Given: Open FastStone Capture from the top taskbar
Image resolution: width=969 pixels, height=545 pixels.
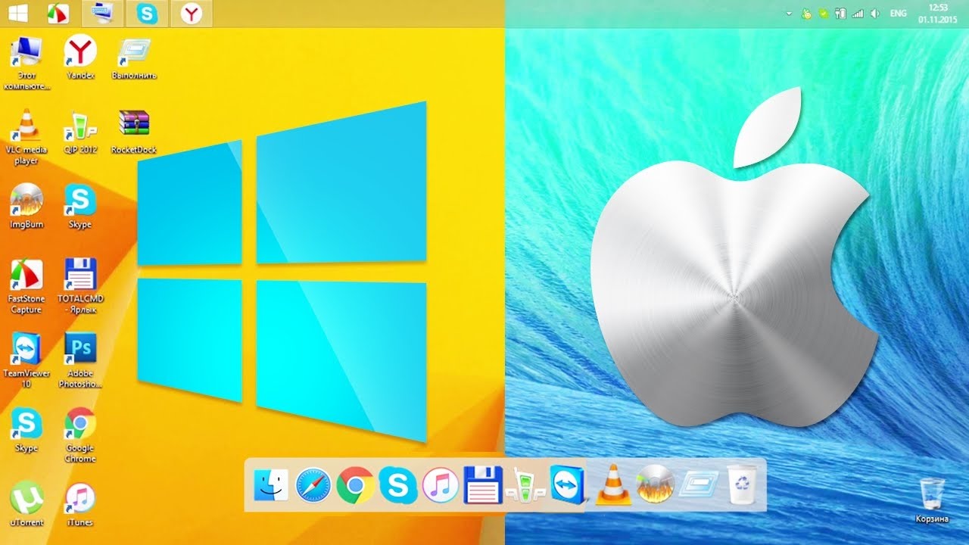Looking at the screenshot, I should click(58, 13).
